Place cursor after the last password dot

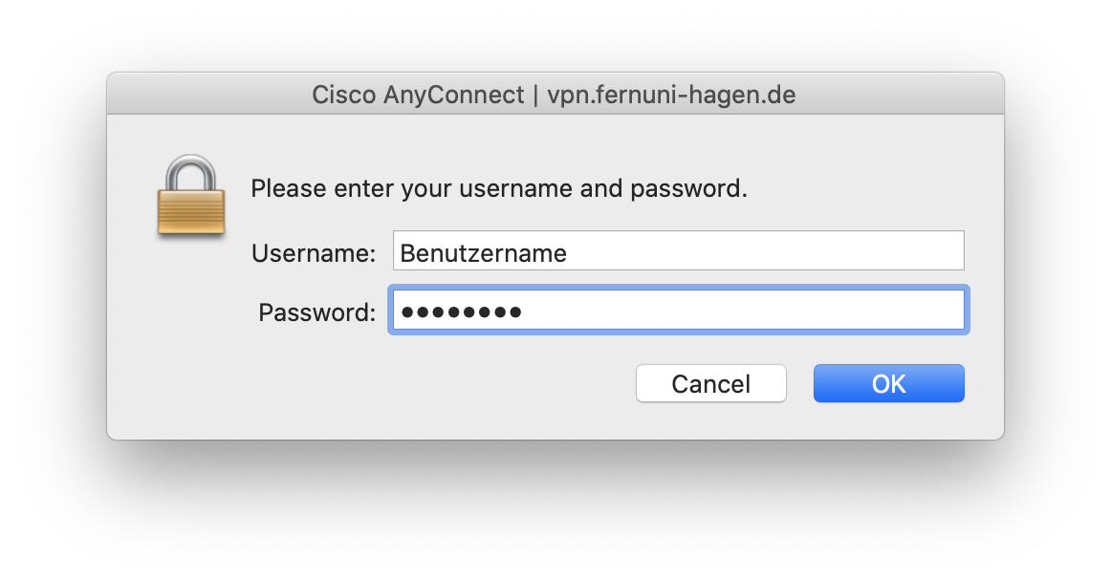pos(524,312)
